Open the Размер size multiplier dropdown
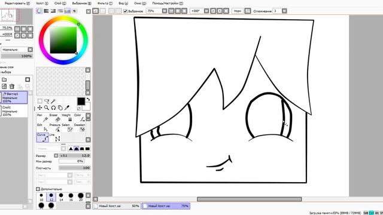Image resolution: width=383 pixels, height=215 pixels. pos(56,155)
